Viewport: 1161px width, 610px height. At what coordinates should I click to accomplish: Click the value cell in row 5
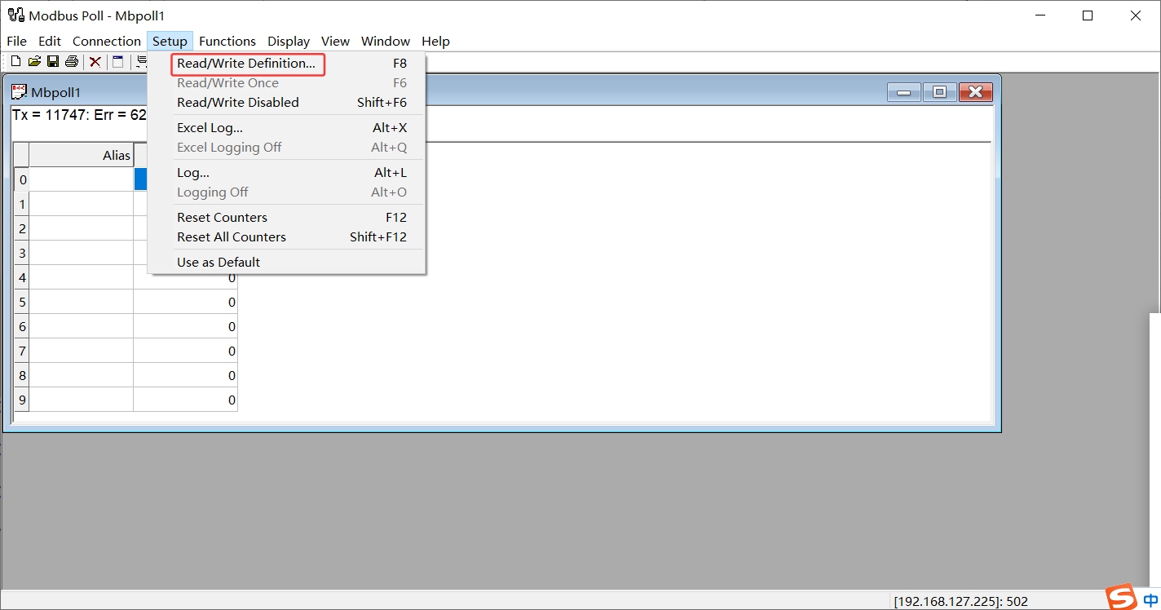[x=186, y=302]
